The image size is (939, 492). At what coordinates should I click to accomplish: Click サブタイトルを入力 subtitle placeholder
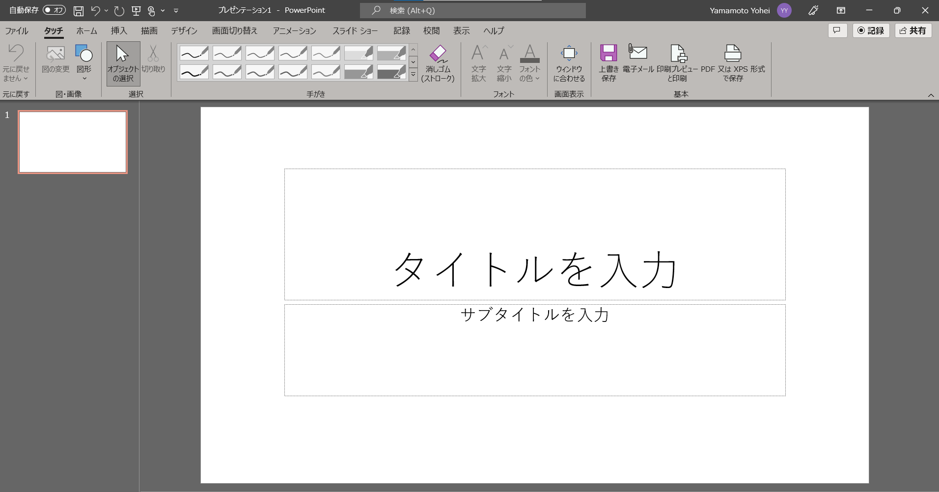coord(535,350)
